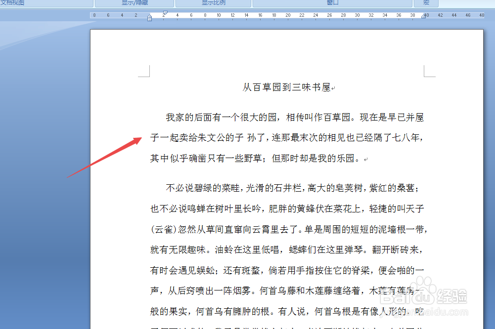The height and width of the screenshot is (329, 495).
Task: Click the line starting 有时会遇见蜈蚣
Action: pos(287,270)
